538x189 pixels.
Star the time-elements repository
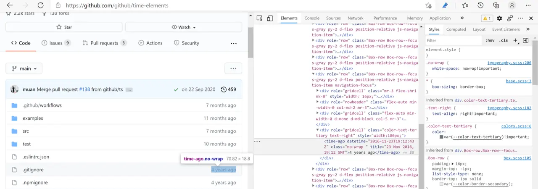click(x=64, y=27)
